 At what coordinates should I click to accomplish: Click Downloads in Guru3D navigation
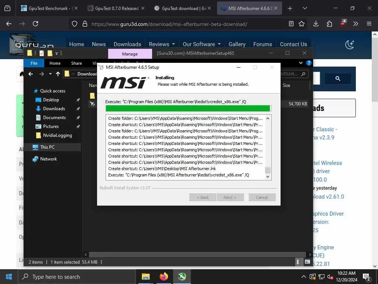tap(127, 44)
